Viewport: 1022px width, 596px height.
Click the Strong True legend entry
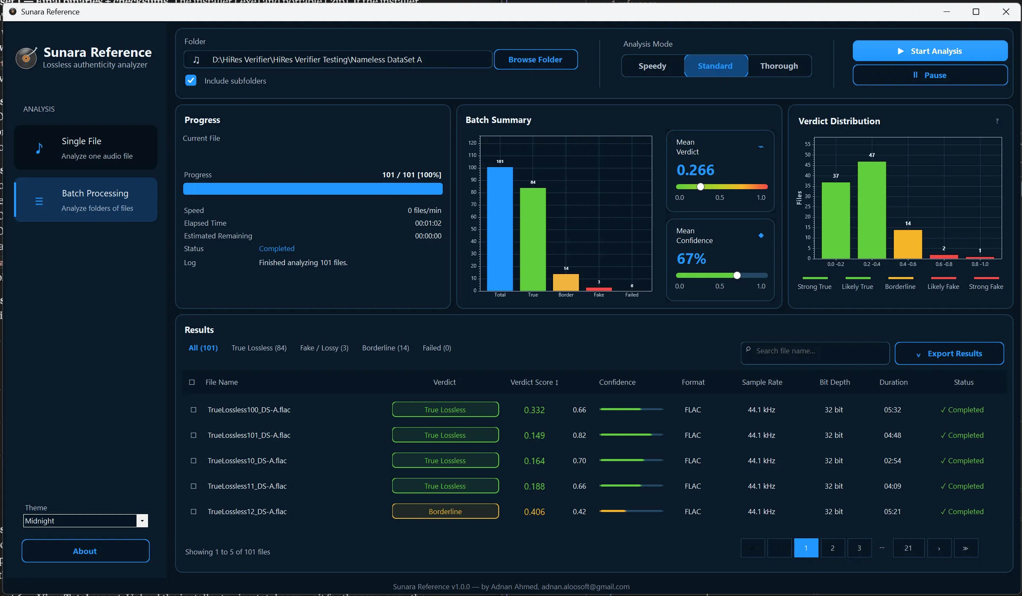(x=814, y=283)
